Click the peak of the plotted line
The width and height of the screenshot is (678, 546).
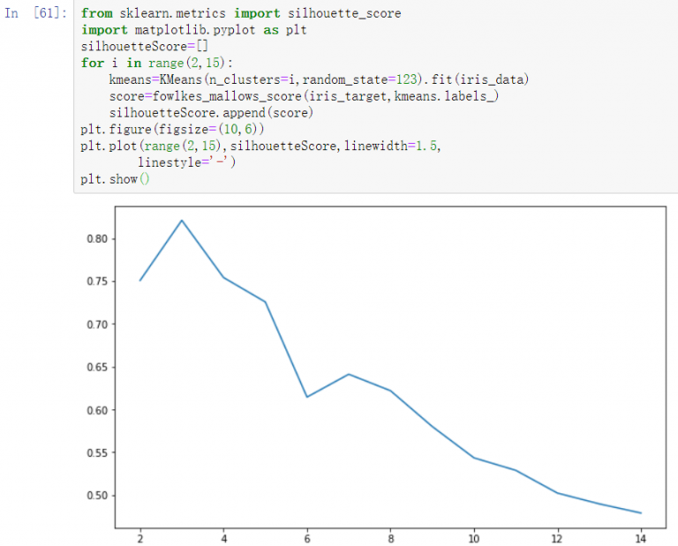click(x=182, y=221)
